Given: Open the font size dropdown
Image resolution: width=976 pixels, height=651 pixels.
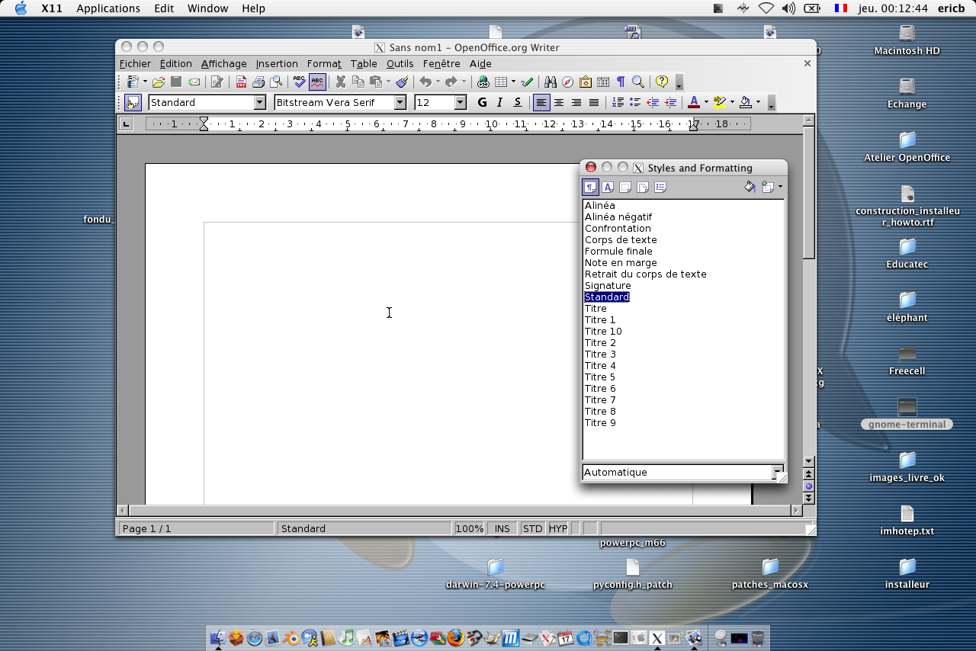Looking at the screenshot, I should click(x=460, y=103).
